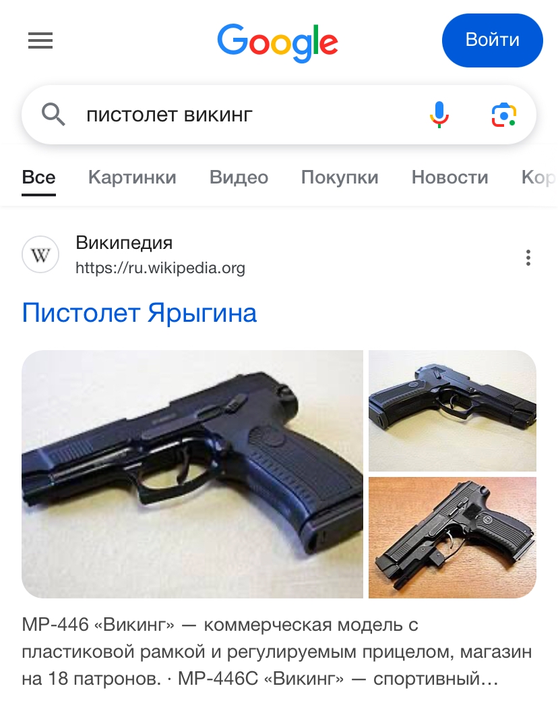558x705 pixels.
Task: Open the ru.wikipedia.org URL
Action: point(160,268)
